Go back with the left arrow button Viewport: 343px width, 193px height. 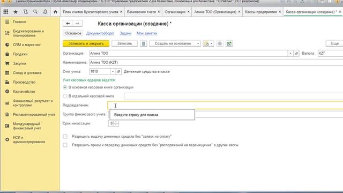pos(68,24)
